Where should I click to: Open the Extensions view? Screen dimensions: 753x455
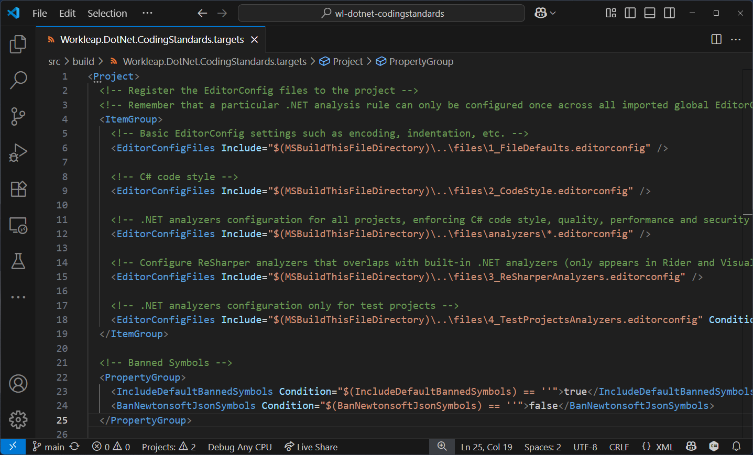pos(18,189)
